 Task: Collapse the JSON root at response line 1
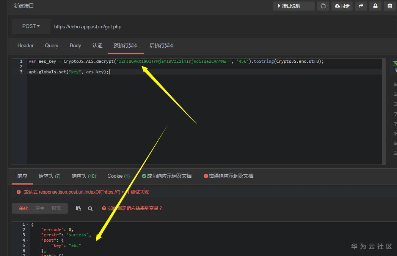click(28, 224)
